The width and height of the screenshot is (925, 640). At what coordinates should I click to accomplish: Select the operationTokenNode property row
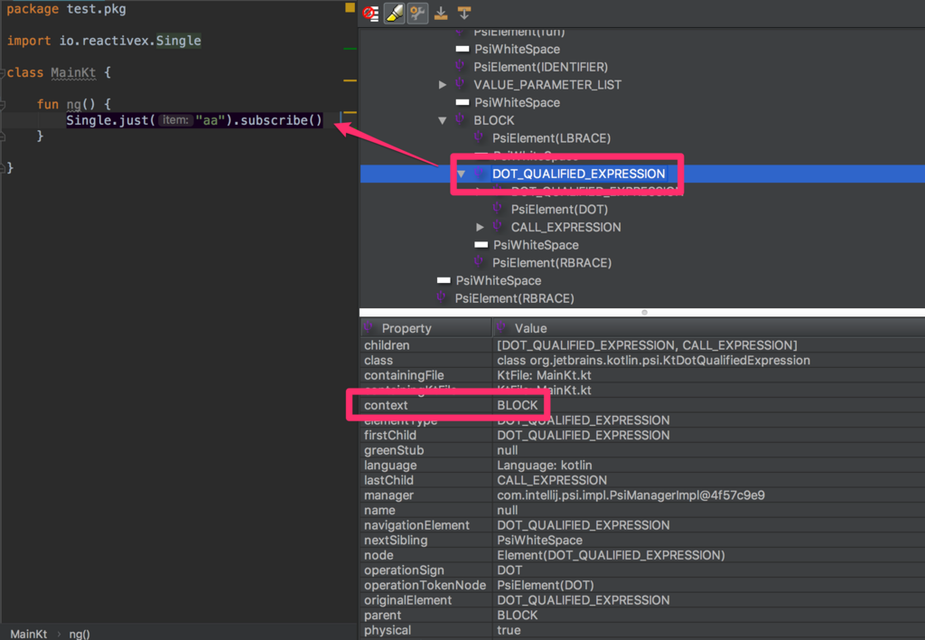(x=642, y=585)
